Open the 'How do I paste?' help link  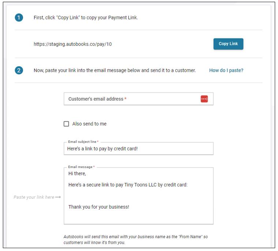[226, 70]
